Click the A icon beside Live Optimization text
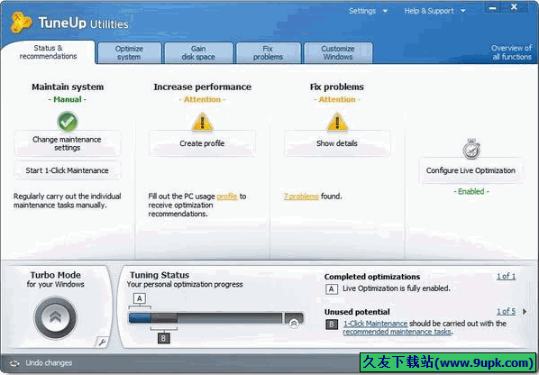 coord(332,288)
